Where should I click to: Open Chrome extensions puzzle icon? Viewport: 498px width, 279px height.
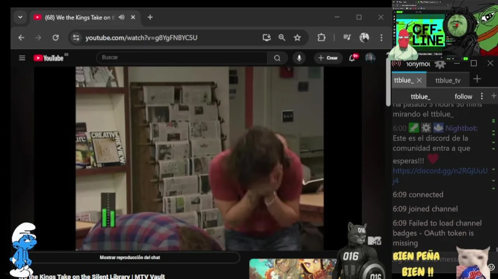click(321, 38)
